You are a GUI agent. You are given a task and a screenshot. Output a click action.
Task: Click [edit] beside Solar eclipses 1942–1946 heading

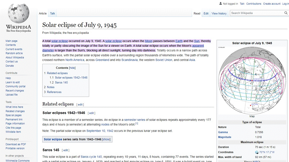91,113
